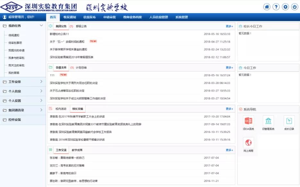Open the 我提交的申请 task item

coord(16,51)
